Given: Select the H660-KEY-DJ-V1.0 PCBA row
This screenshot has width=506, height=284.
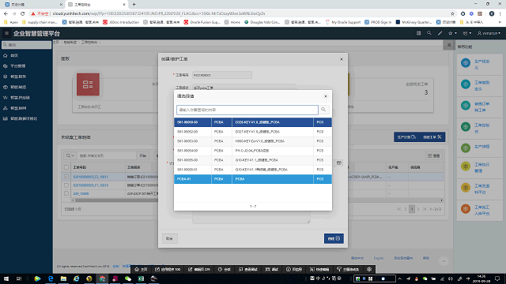Looking at the screenshot, I should (253, 141).
